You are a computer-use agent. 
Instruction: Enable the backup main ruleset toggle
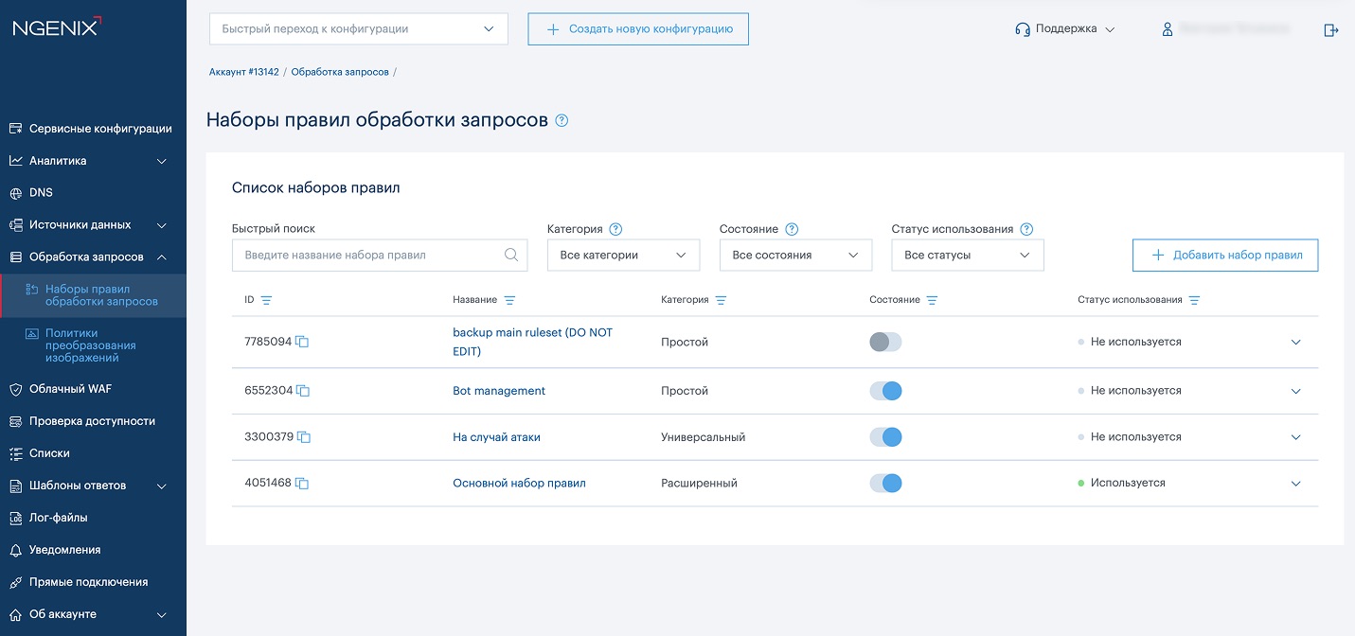(x=885, y=342)
